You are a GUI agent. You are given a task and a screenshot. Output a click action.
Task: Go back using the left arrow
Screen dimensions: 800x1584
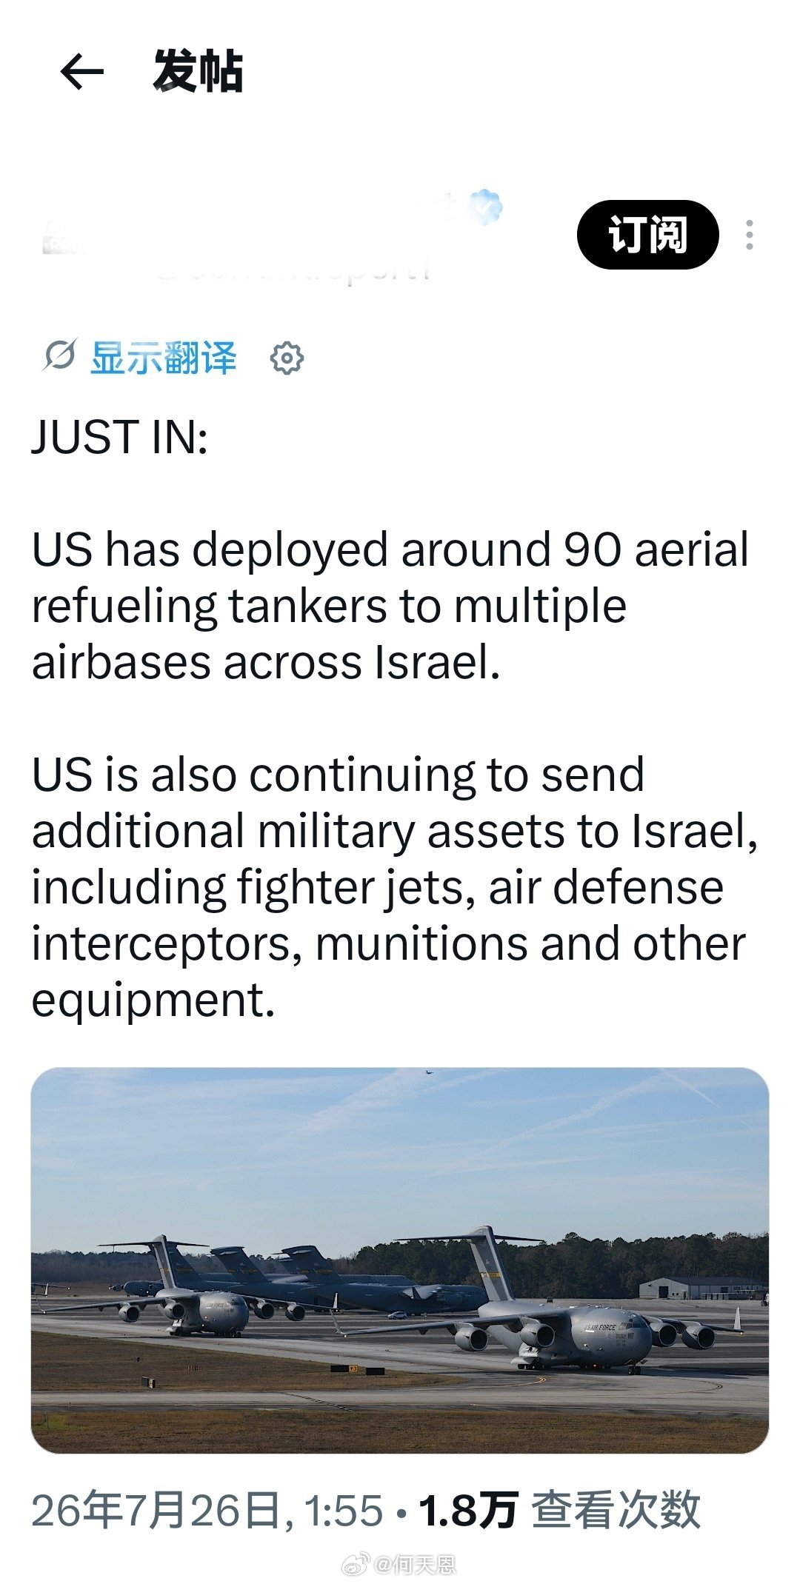[81, 72]
